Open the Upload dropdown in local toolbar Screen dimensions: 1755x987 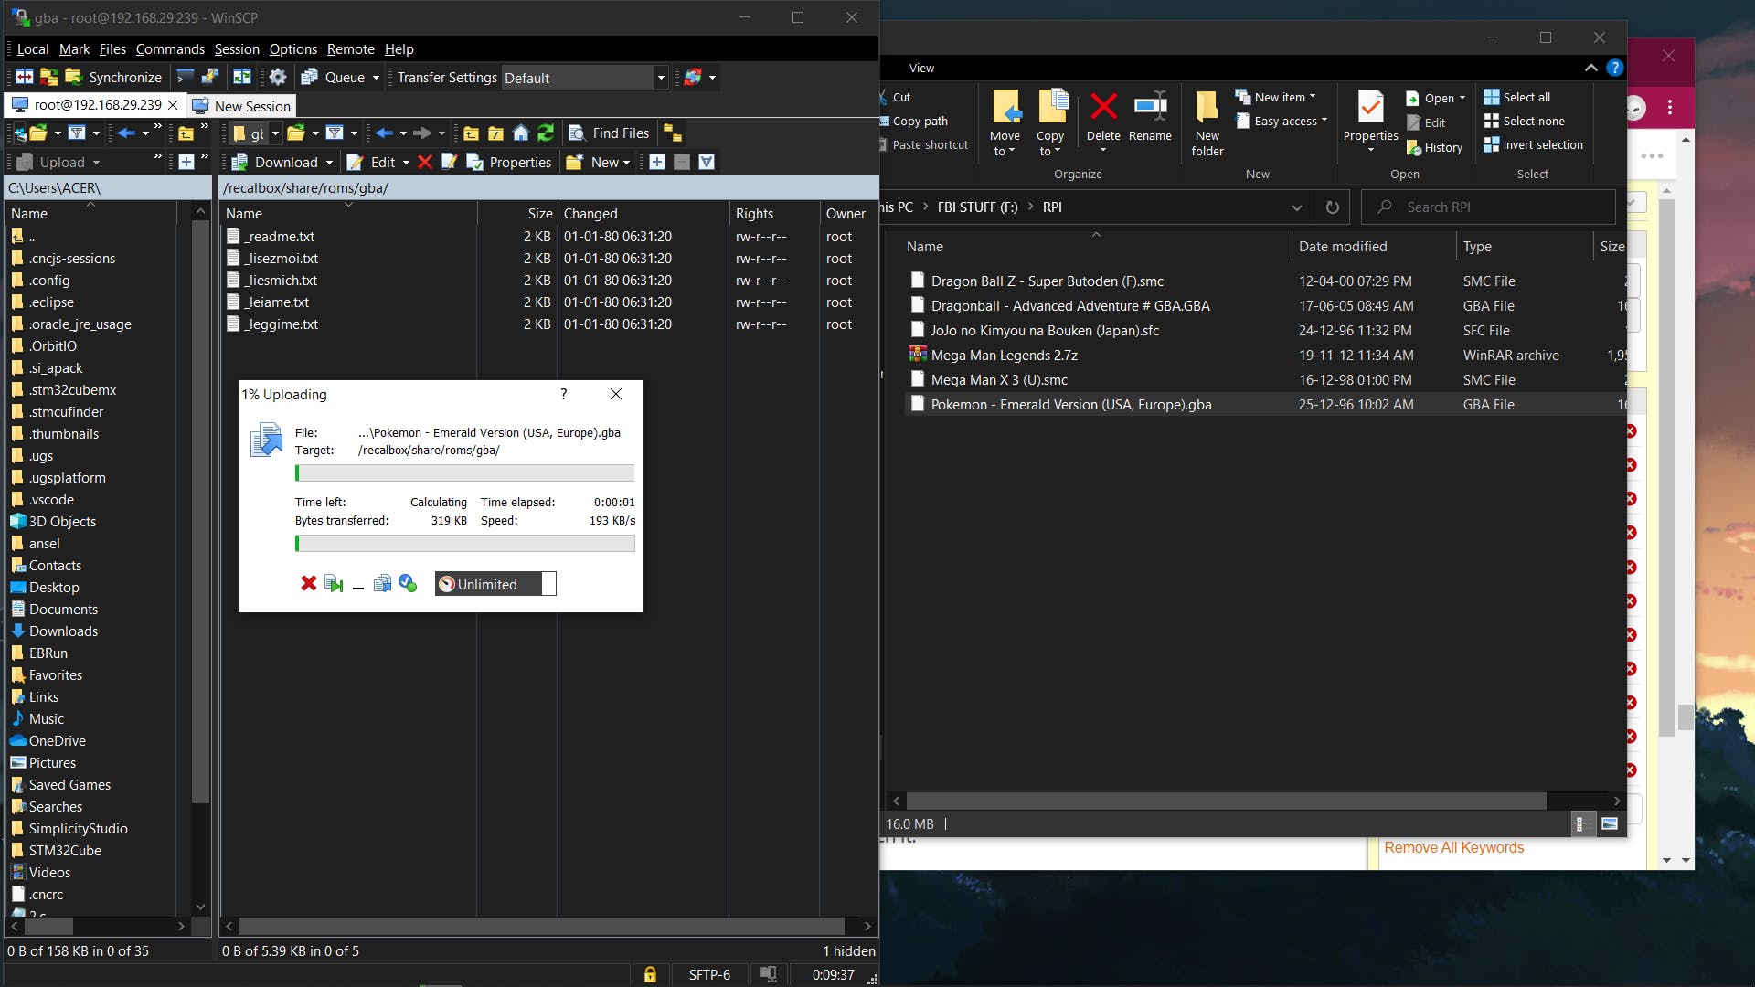pos(96,163)
